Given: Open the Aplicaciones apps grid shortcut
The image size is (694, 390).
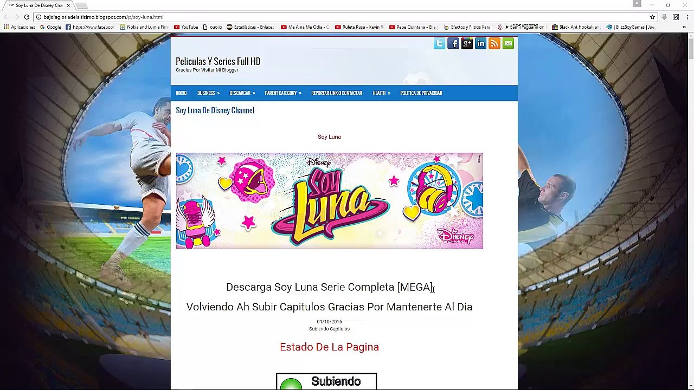Looking at the screenshot, I should (x=20, y=27).
